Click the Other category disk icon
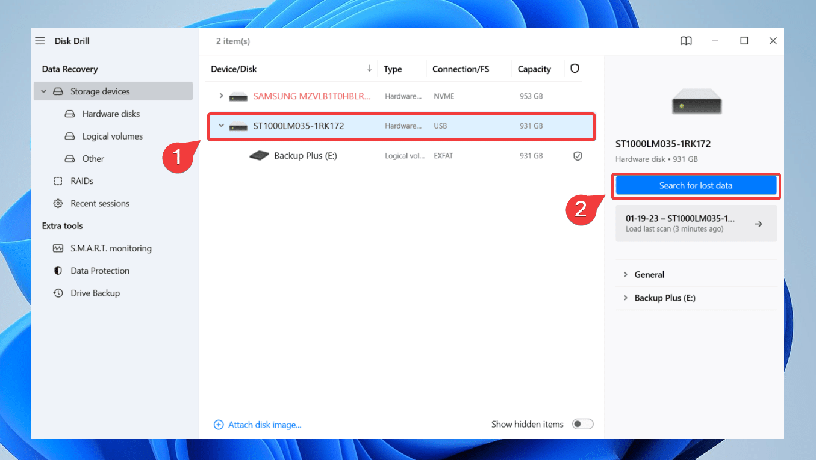This screenshot has height=460, width=816. 70,159
